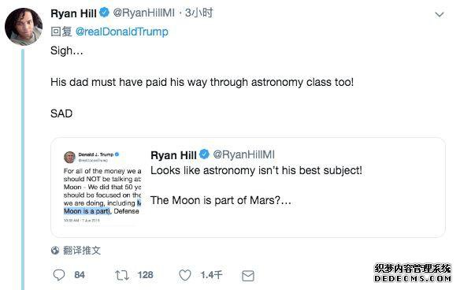Click the quoted tweet's Ryan Hill name
This screenshot has height=290, width=460.
coord(173,155)
